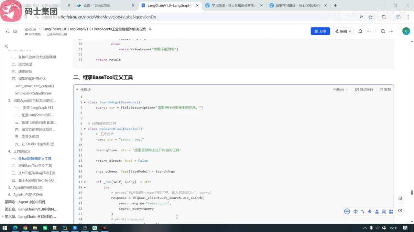Jump to 二、配置LangSmith outline entry
This screenshot has width=414, height=232.
[x=35, y=115]
